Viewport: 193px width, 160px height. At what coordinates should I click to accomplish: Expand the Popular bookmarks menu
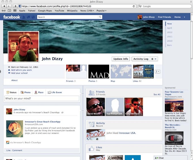pos(101,11)
